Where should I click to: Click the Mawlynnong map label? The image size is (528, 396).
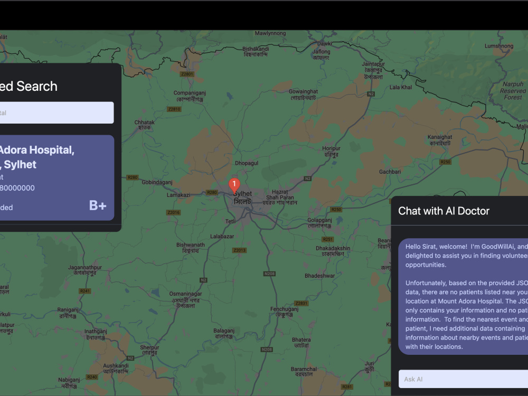point(270,33)
